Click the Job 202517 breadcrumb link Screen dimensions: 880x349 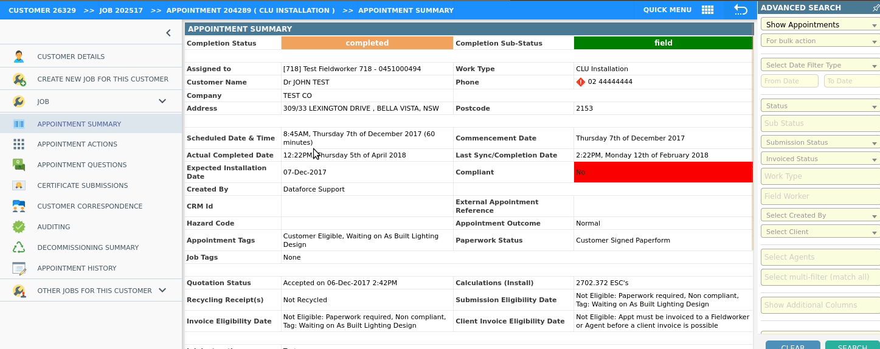click(122, 10)
